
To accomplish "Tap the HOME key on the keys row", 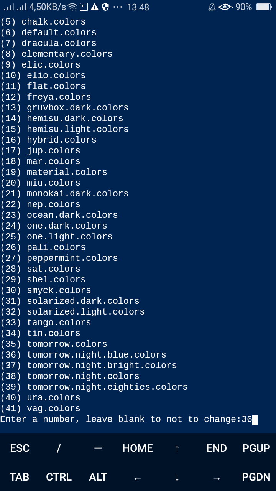I will pyautogui.click(x=137, y=448).
